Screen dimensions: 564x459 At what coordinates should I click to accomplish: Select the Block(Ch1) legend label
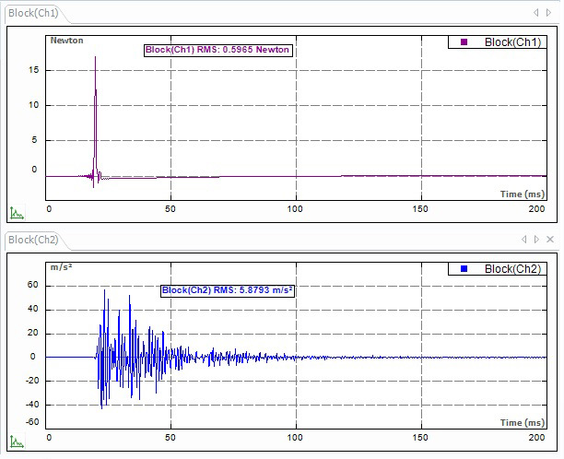click(x=513, y=42)
